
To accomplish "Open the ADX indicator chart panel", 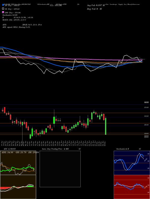I will tap(18, 163).
